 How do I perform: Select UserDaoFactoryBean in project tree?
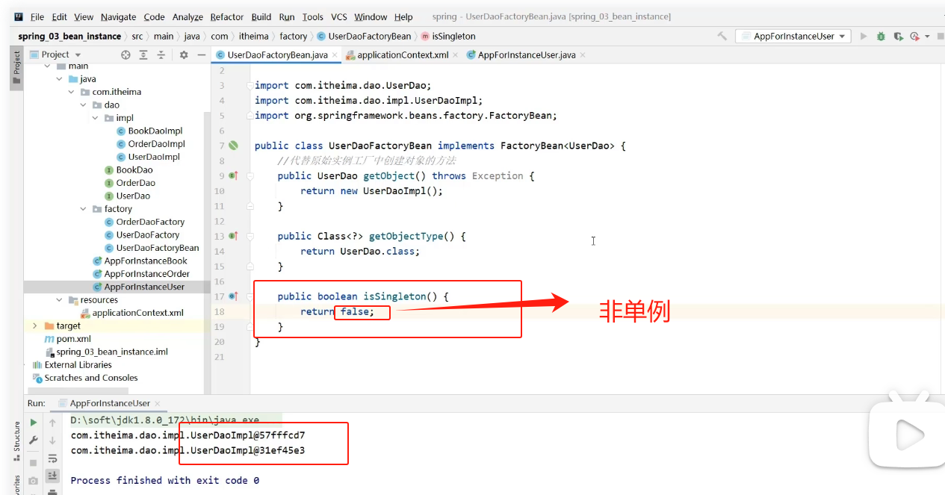(x=158, y=248)
